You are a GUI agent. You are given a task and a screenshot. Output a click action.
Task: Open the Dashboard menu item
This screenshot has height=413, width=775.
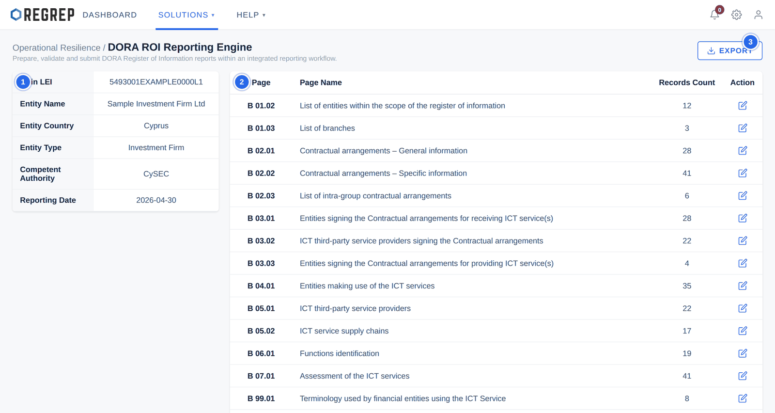(x=109, y=15)
